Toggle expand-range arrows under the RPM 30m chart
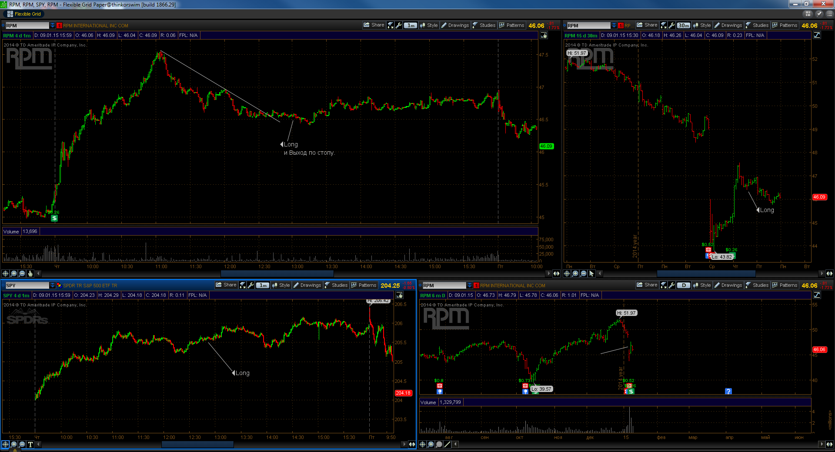This screenshot has width=835, height=452. tap(829, 273)
